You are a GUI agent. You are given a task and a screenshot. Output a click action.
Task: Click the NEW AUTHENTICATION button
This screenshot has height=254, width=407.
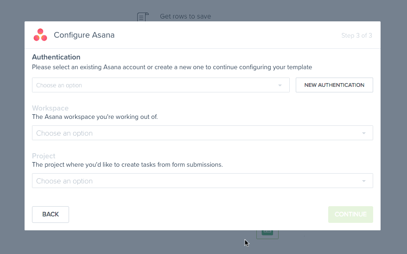pos(334,85)
